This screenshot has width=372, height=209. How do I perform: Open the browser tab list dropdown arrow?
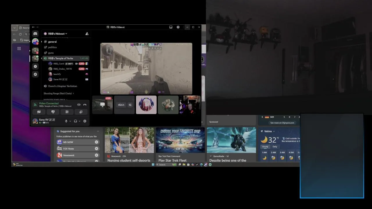[14, 28]
